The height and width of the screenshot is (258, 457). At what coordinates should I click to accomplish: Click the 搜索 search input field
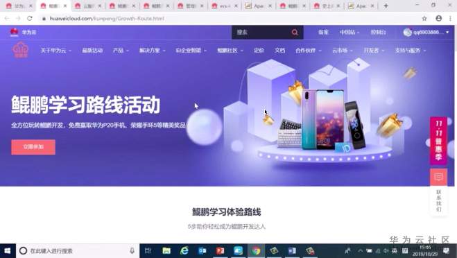(261, 33)
